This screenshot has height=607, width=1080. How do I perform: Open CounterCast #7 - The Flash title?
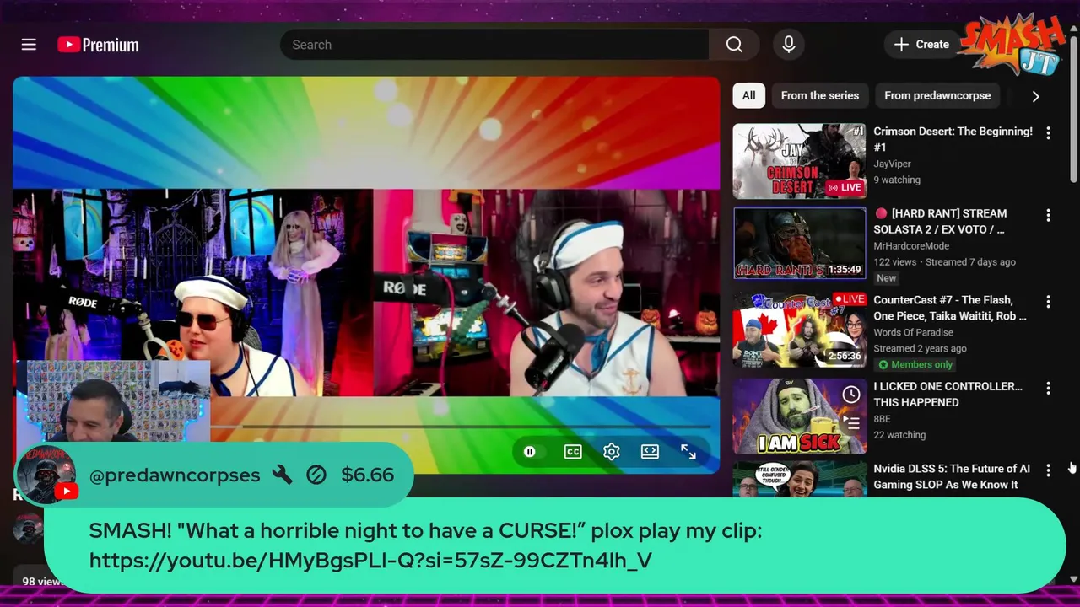tap(950, 308)
